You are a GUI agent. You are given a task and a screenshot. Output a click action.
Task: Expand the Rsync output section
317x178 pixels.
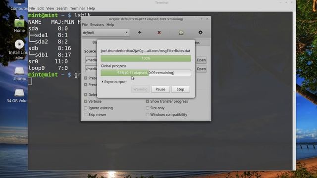pyautogui.click(x=114, y=82)
